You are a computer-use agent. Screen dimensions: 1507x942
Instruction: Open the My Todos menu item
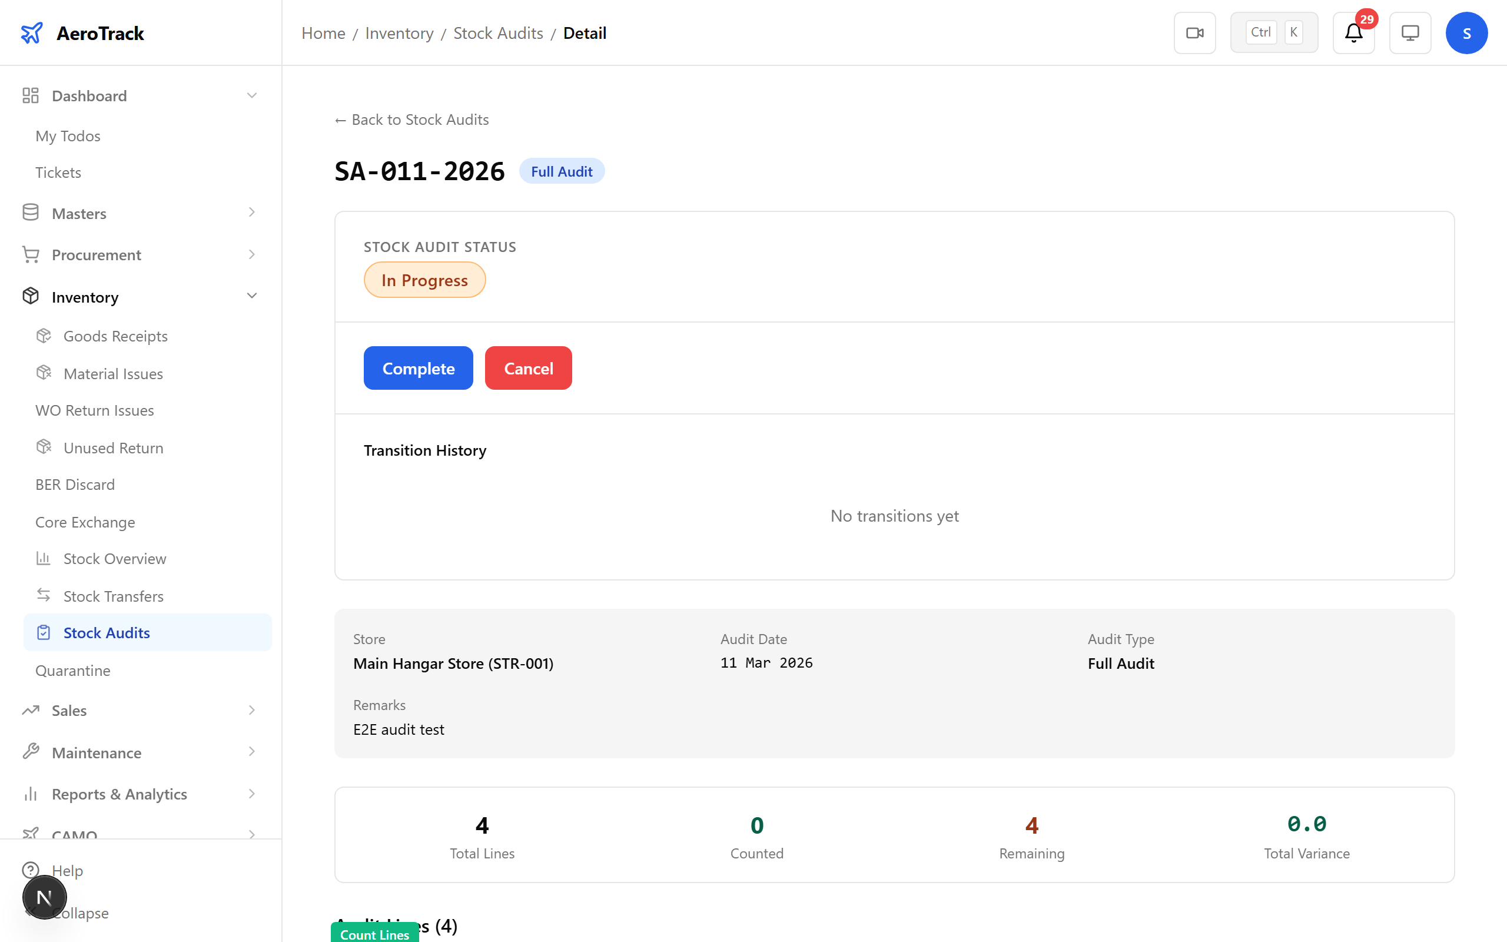(67, 136)
